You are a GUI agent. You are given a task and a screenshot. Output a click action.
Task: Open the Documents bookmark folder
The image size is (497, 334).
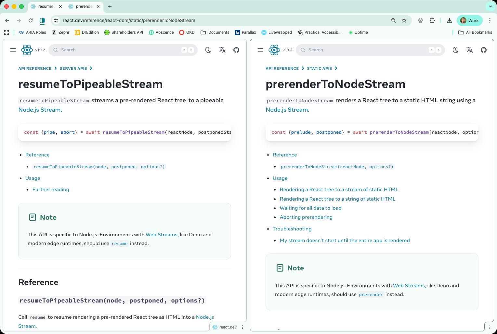coord(215,32)
